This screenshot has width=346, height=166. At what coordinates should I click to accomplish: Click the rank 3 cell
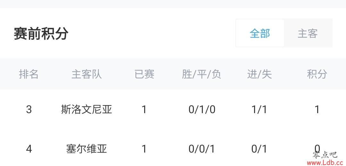29,110
